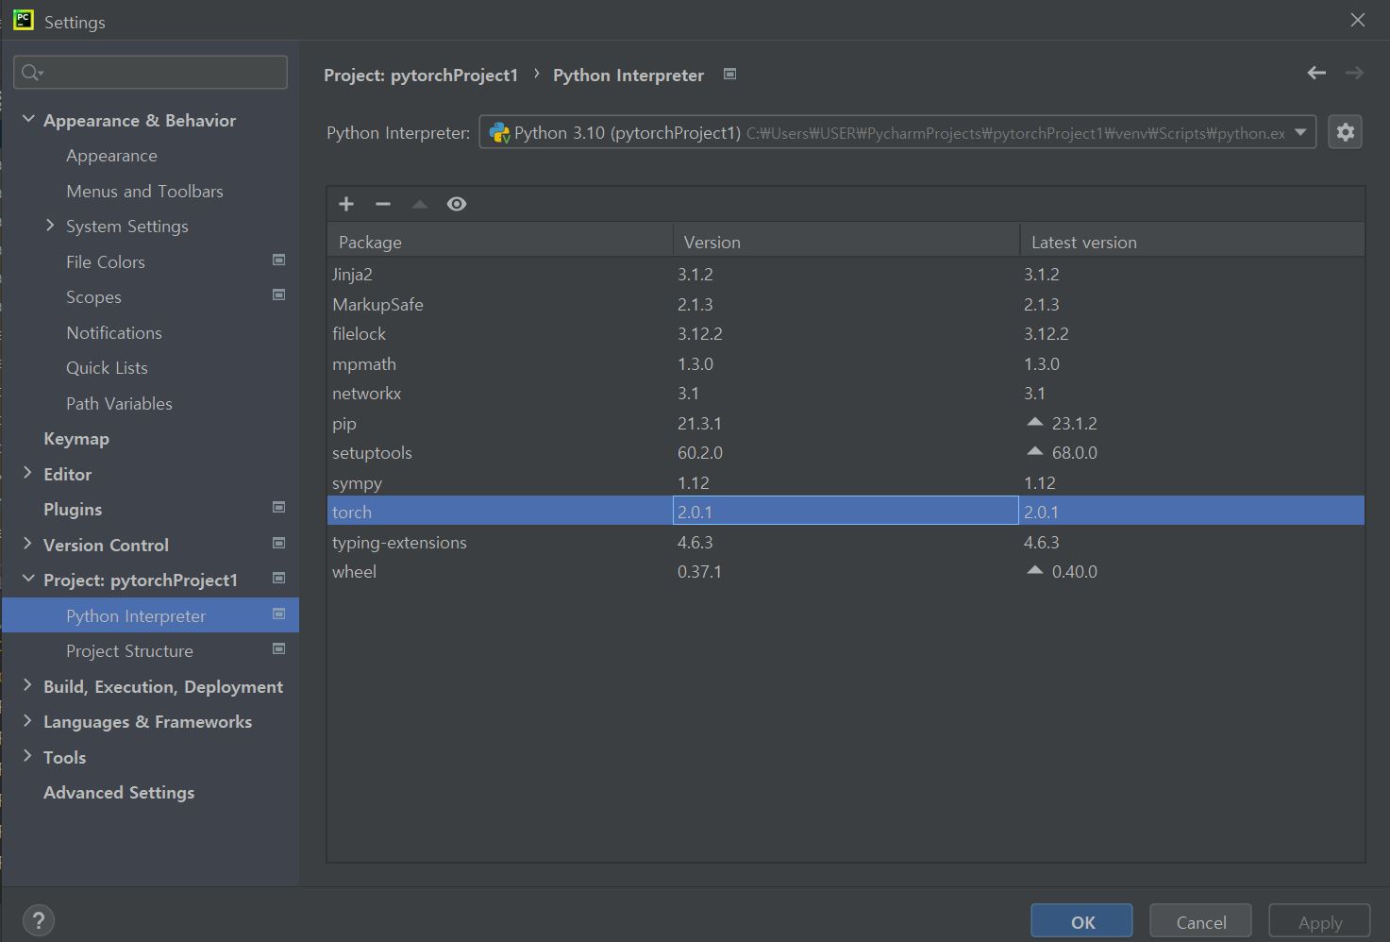
Task: Click torch version cell 2.0.1
Action: tap(846, 511)
